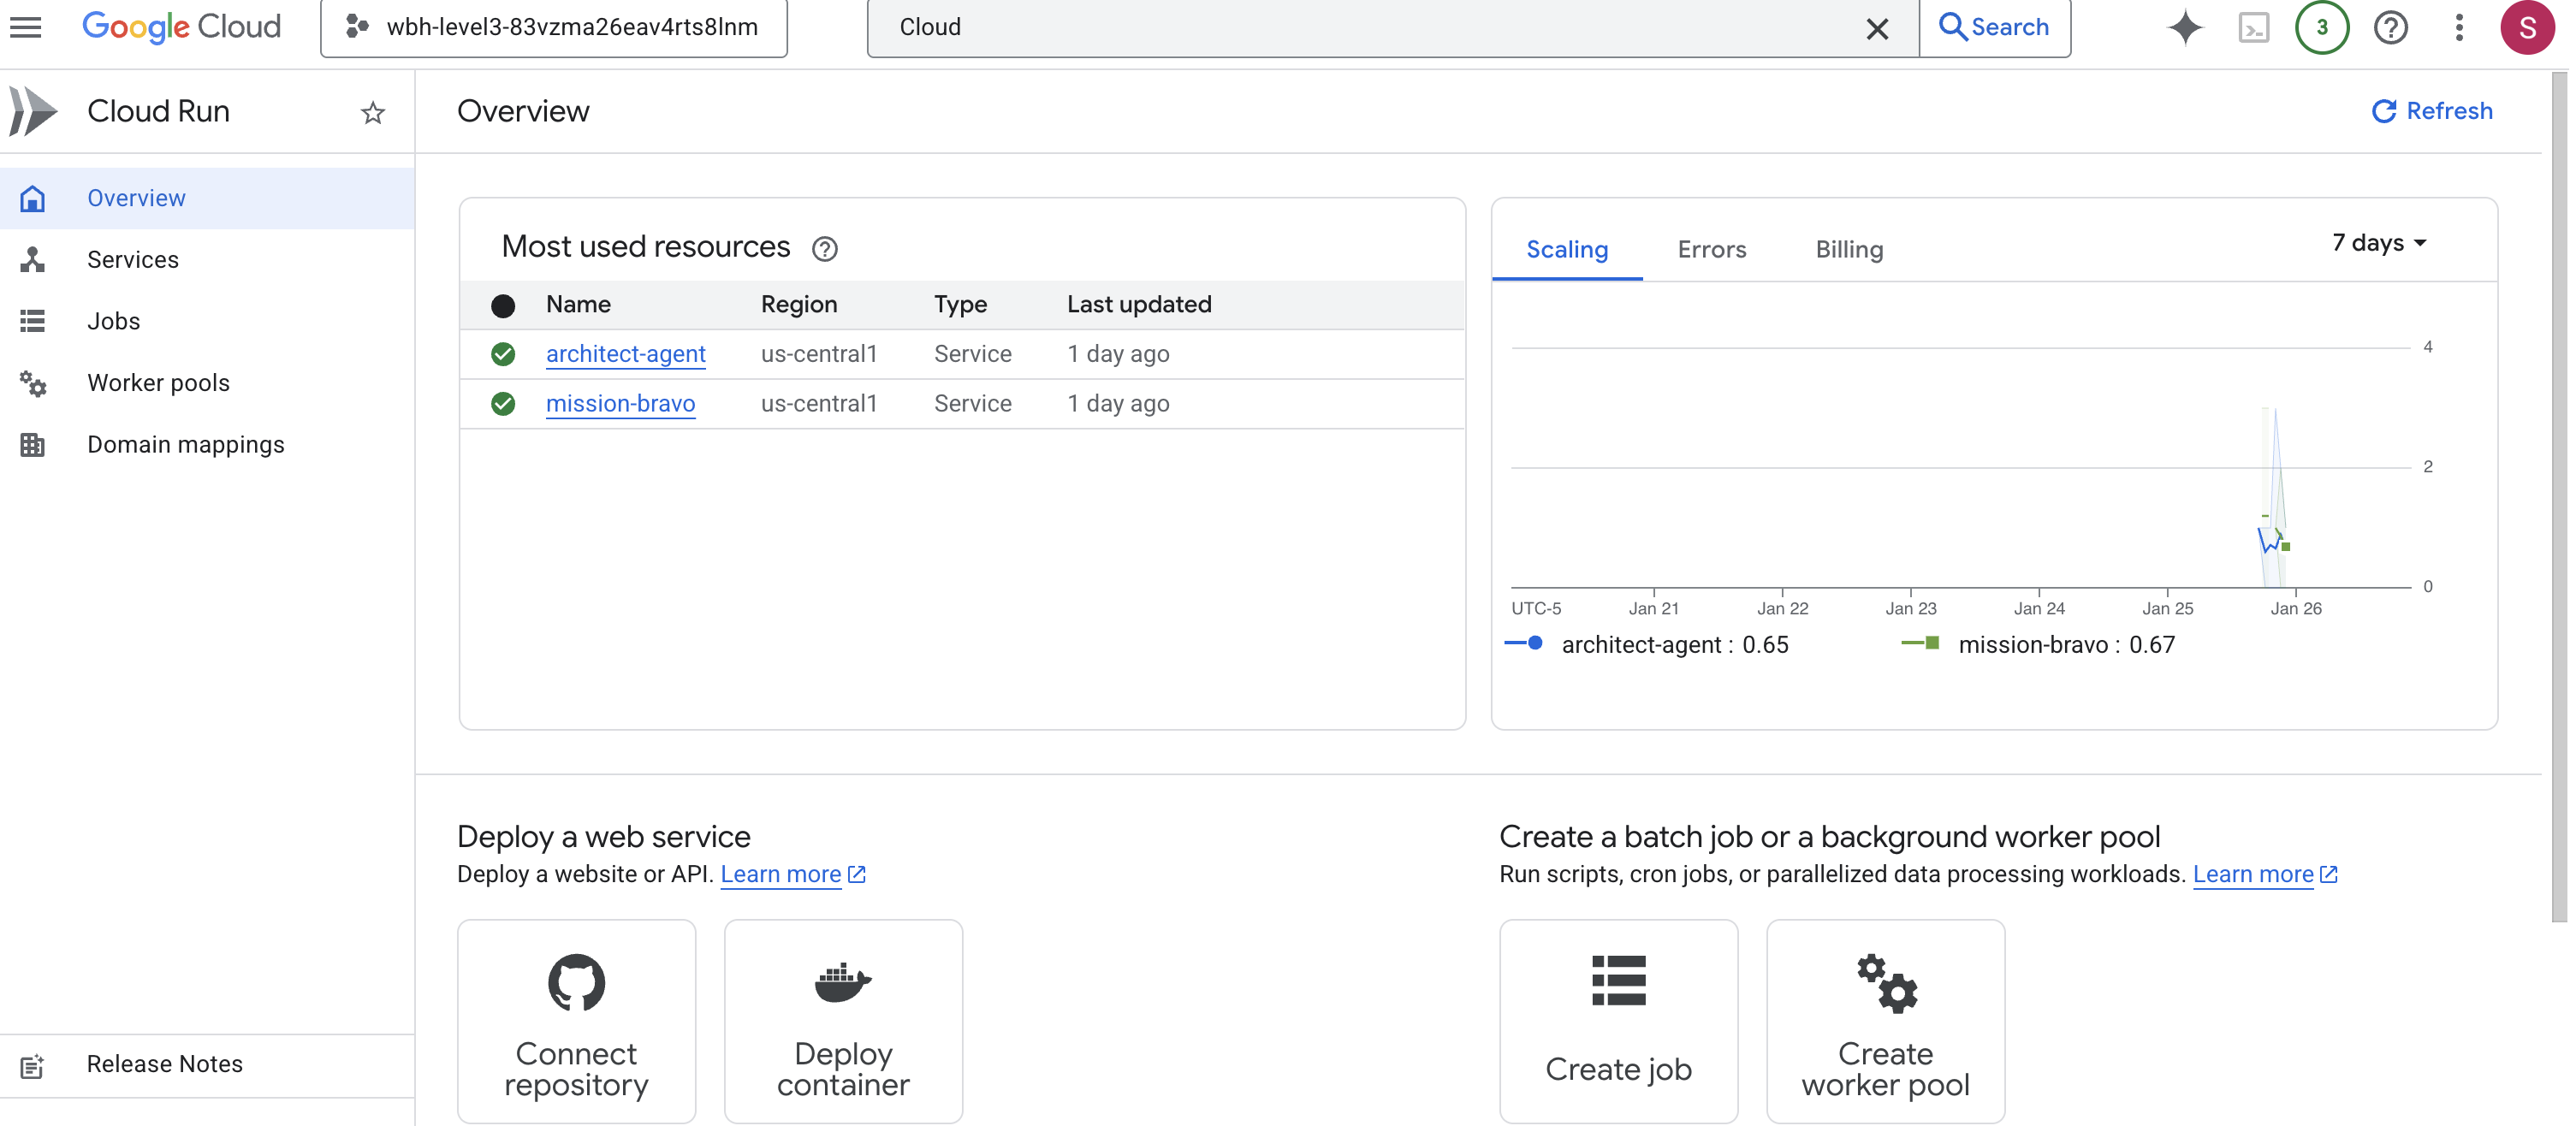Switch to the Billing tab
Screen dimensions: 2576x1126
(1848, 249)
